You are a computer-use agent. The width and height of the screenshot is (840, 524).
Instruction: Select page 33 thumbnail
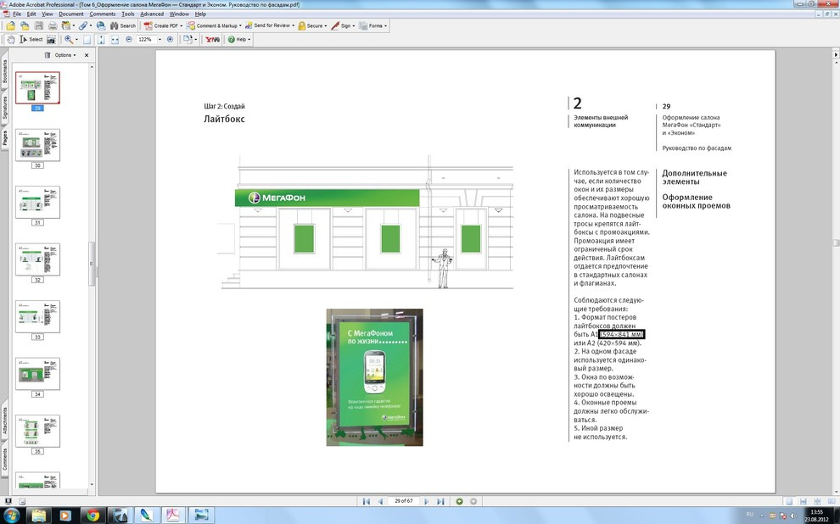click(x=37, y=317)
